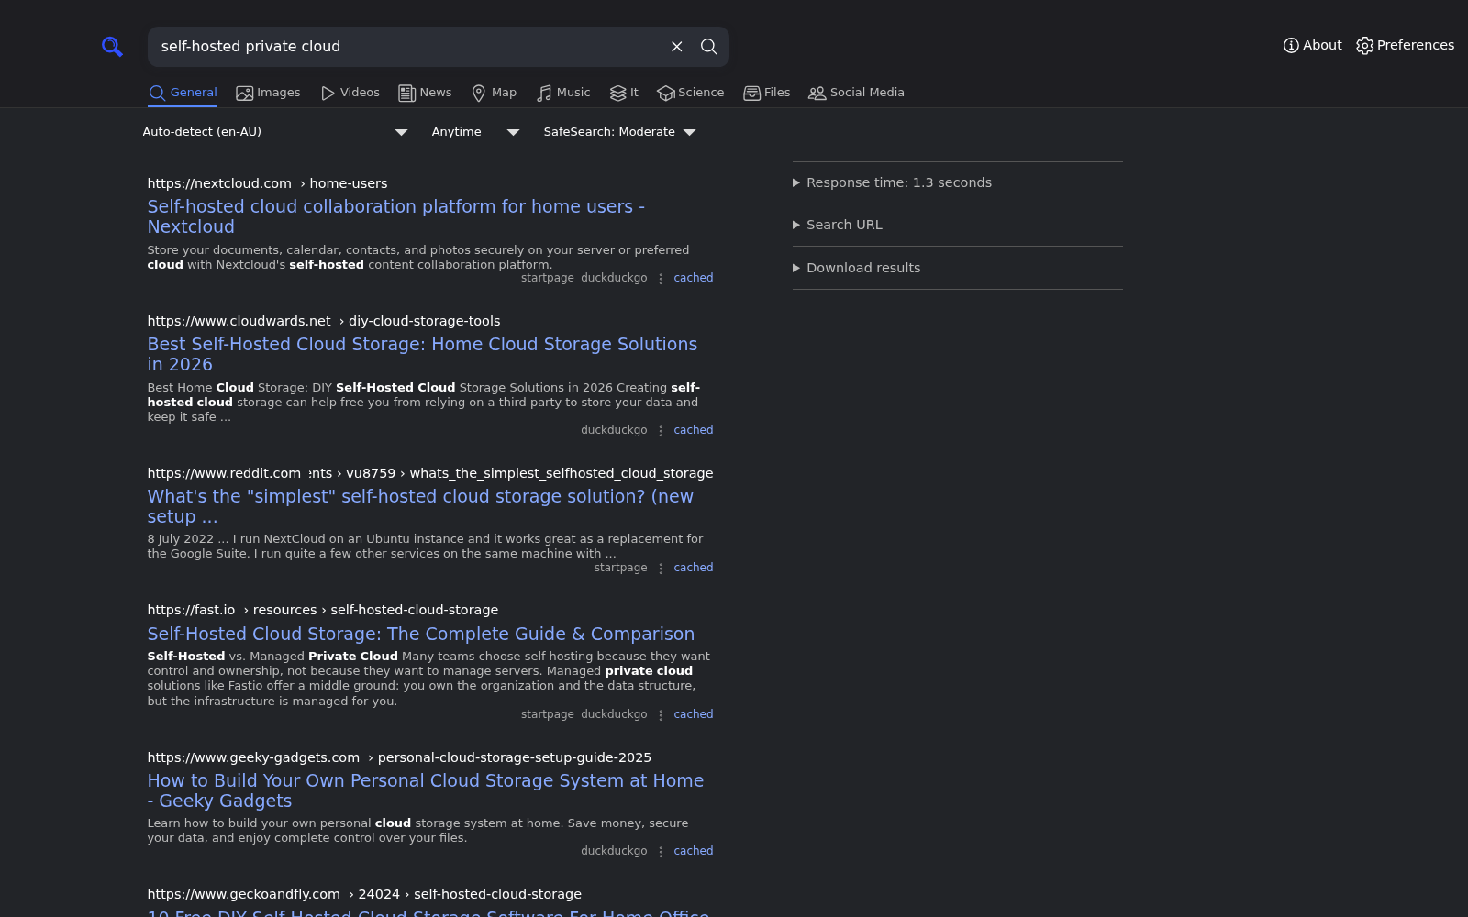Click the Videos play icon

328,94
